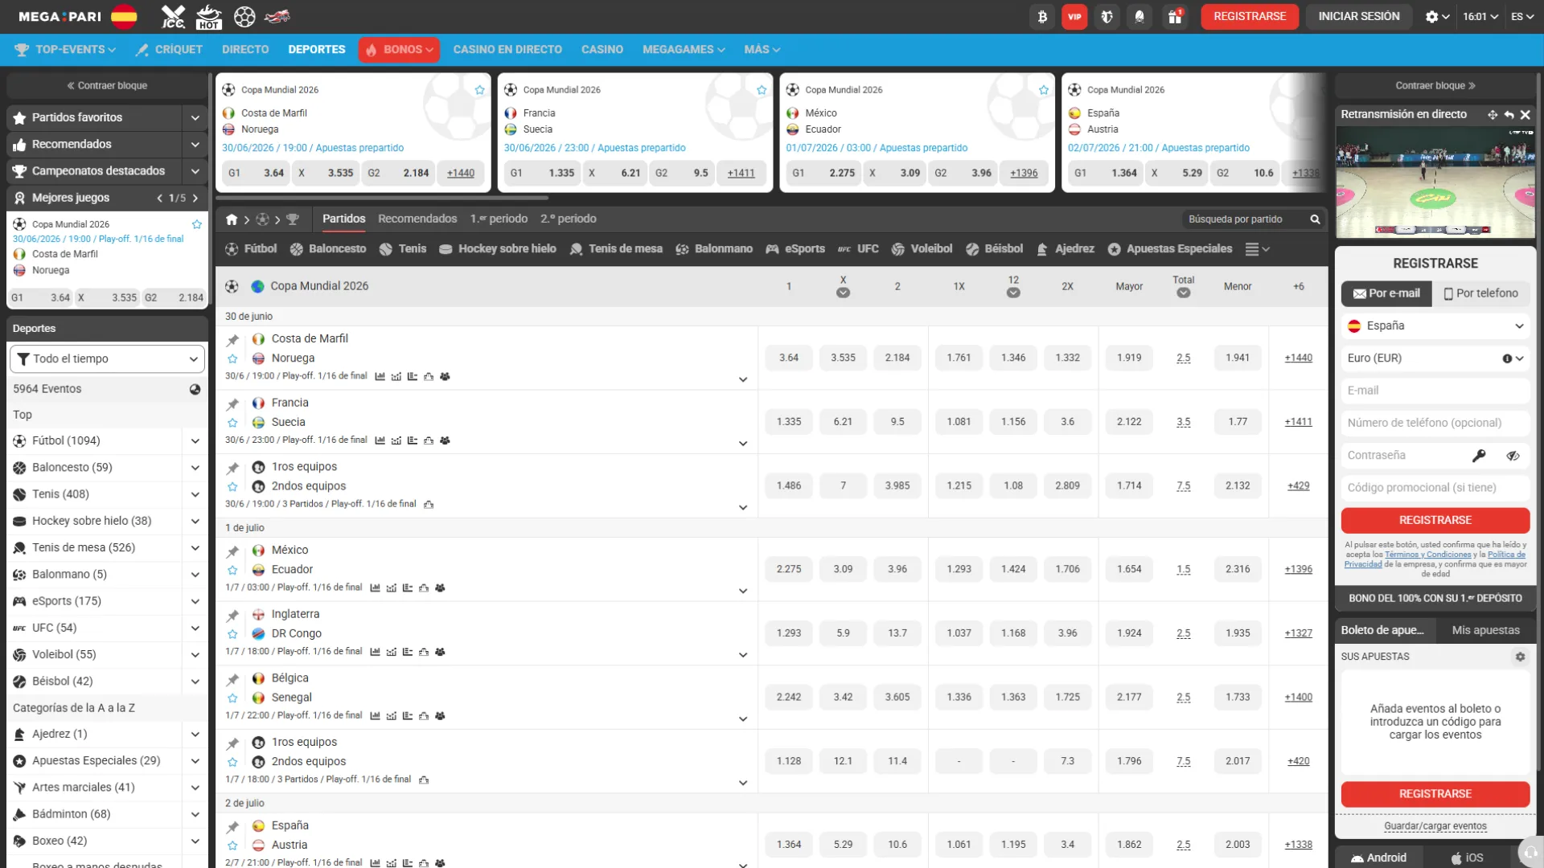This screenshot has width=1544, height=868.
Task: Pin the Costa de Marfil vs Noruega match
Action: tap(232, 340)
